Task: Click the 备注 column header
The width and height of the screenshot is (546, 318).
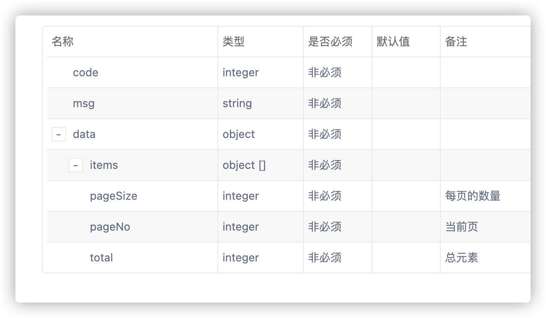Action: (x=454, y=42)
